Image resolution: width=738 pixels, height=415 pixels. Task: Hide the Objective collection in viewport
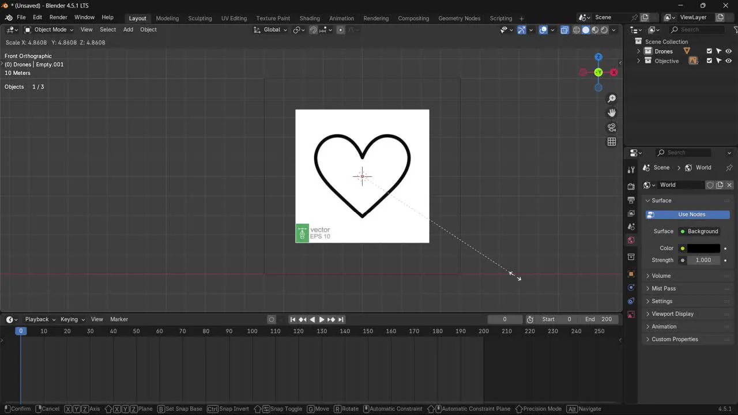[729, 61]
